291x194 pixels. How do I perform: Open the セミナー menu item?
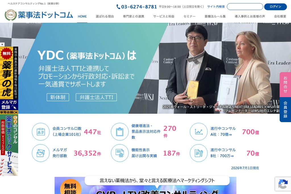[x=189, y=16]
